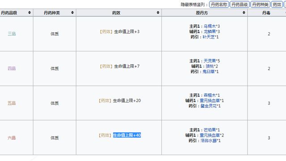Image resolution: width=286 pixels, height=161 pixels.
Task: Click 丹毒 value 2 in 四品 row
Action: [269, 68]
